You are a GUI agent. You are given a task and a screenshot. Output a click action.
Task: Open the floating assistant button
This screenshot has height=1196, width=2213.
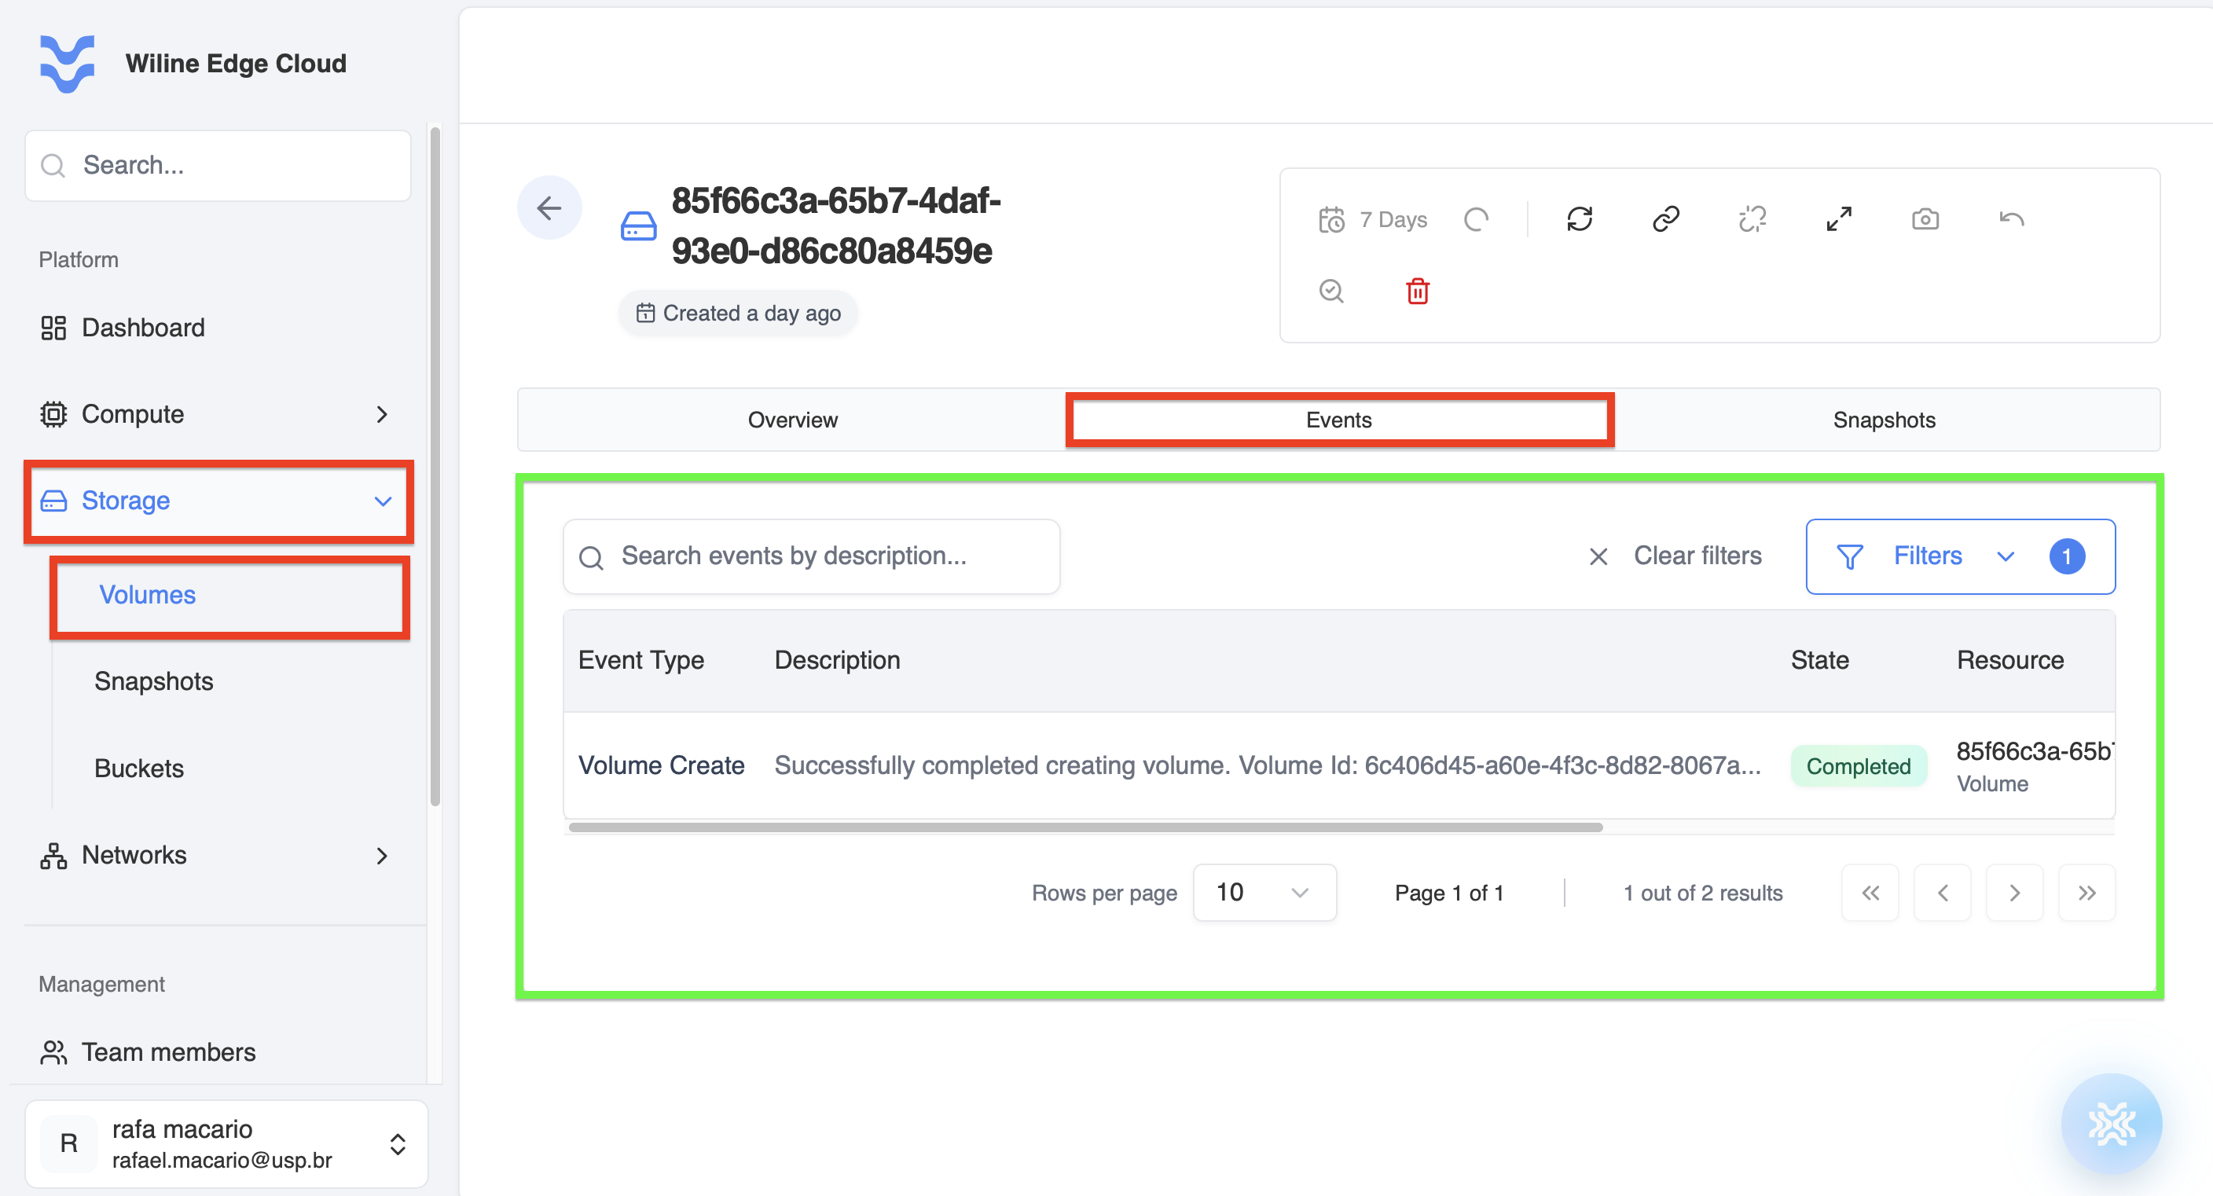point(2111,1124)
